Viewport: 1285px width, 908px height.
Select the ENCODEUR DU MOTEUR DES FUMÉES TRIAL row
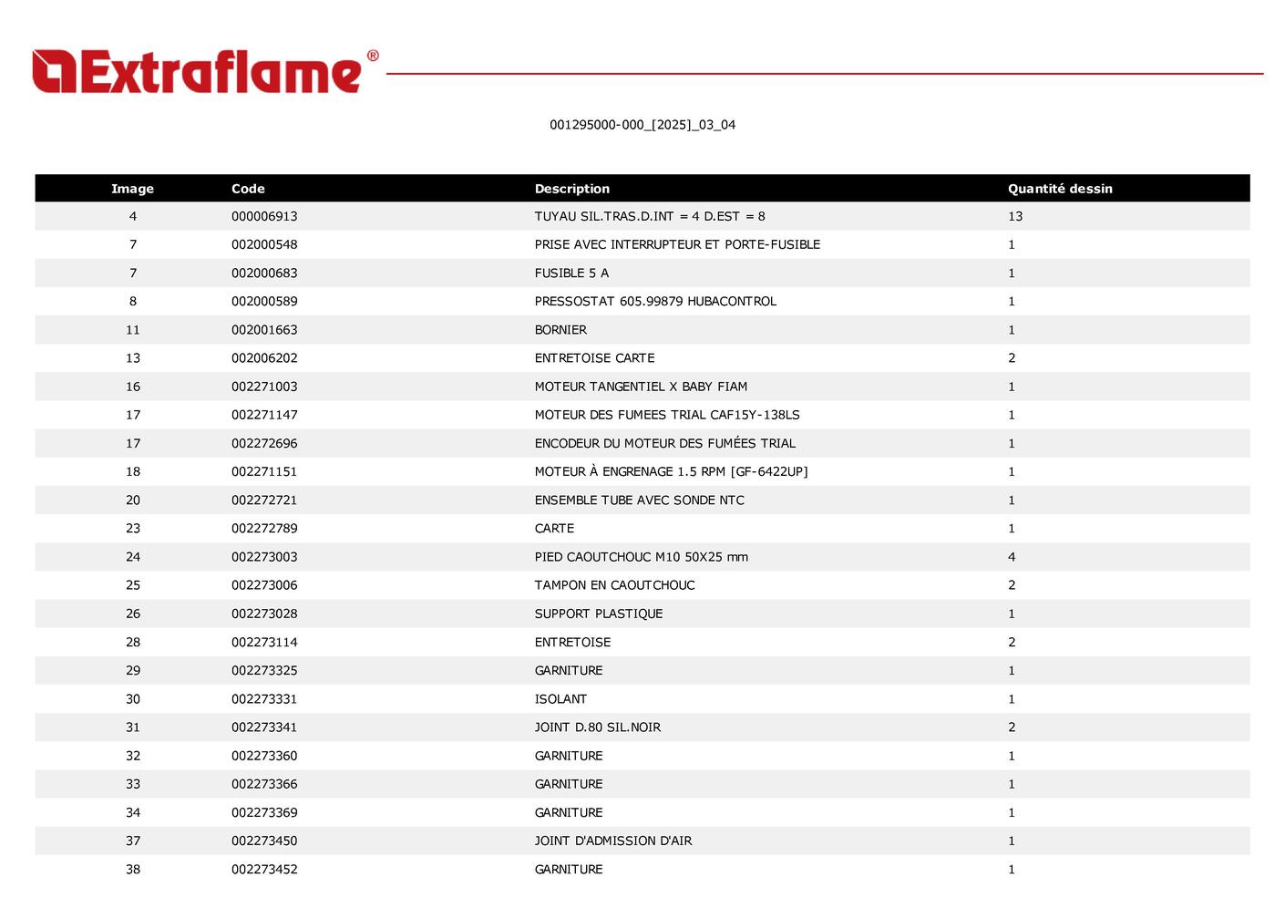664,443
